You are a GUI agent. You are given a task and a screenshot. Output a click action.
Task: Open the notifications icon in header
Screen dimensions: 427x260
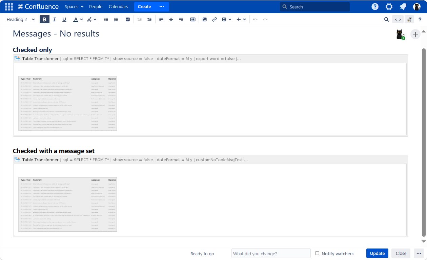coord(403,7)
